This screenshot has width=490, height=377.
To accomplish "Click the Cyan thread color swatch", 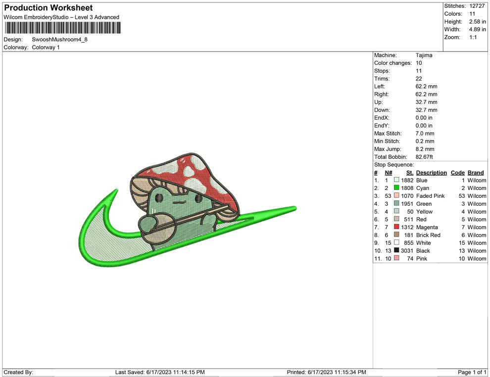I will 396,188.
